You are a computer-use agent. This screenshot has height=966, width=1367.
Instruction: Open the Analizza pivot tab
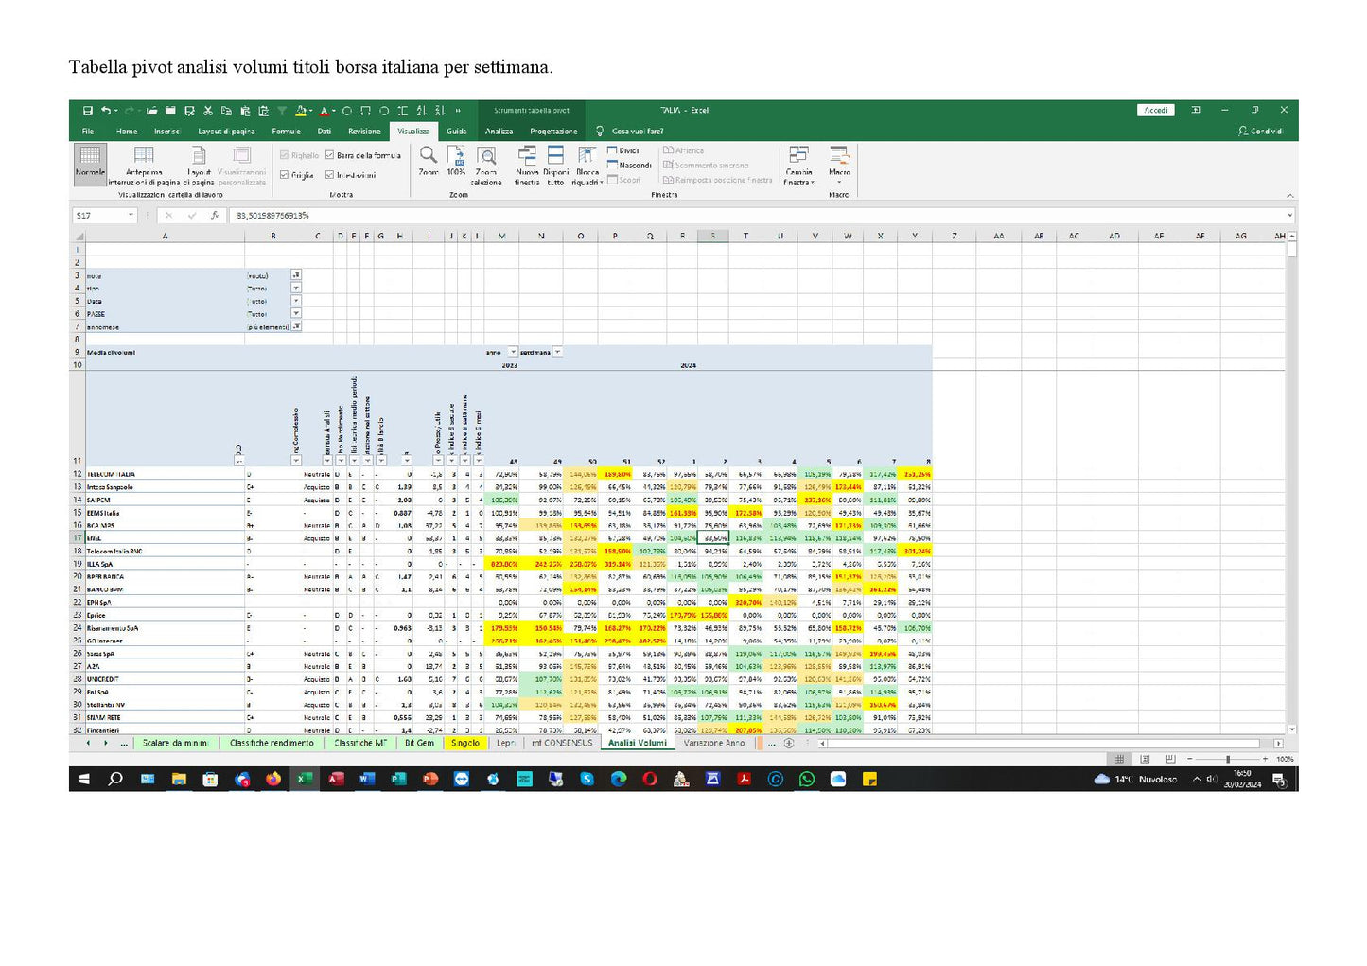[x=499, y=132]
